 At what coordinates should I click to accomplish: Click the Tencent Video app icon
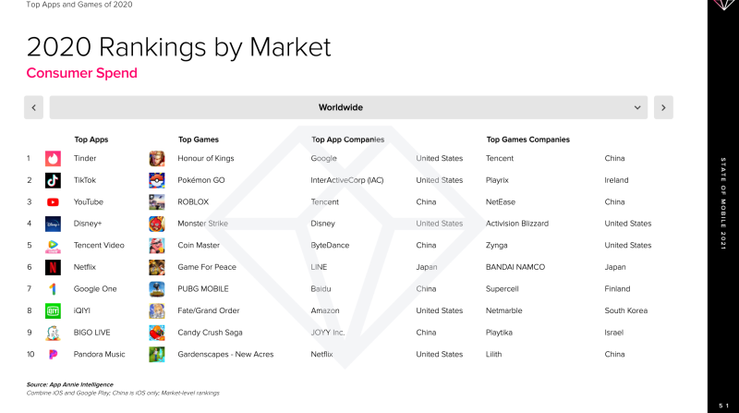53,246
